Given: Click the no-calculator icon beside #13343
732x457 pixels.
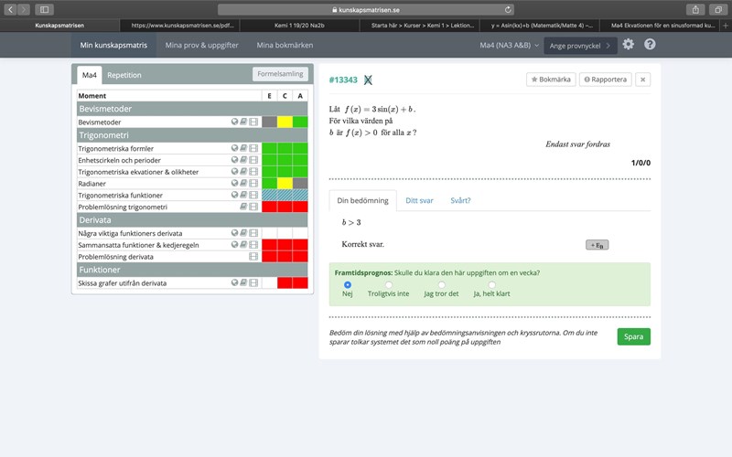Looking at the screenshot, I should coord(368,80).
